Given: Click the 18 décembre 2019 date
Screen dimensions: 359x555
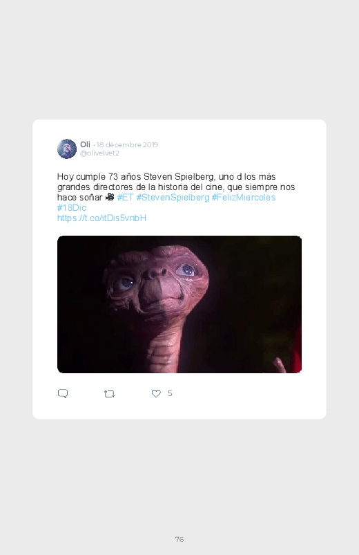Looking at the screenshot, I should point(127,144).
